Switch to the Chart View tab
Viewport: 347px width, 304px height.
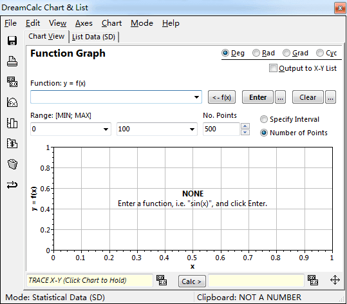coord(46,36)
